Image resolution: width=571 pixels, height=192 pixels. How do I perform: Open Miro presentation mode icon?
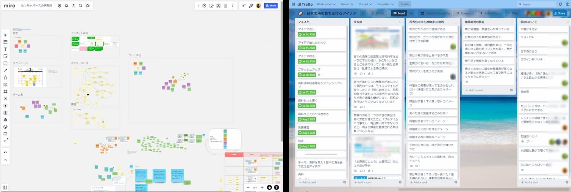click(219, 6)
